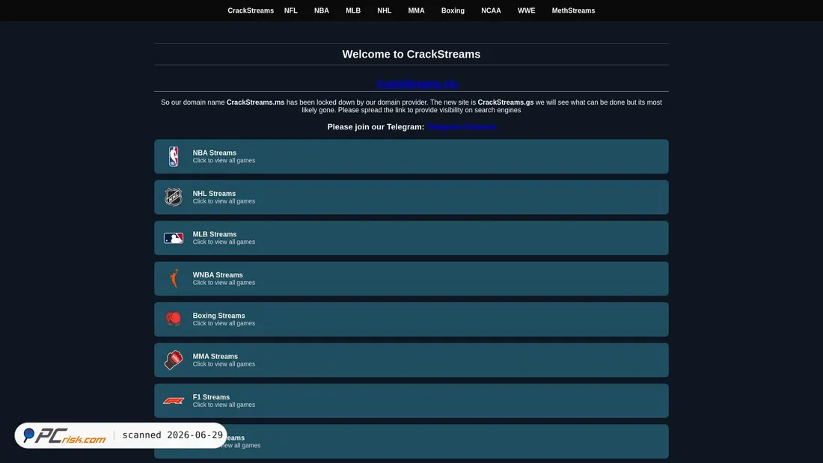Click 'Click to view all games' under F1 Streams
823x463 pixels.
224,405
